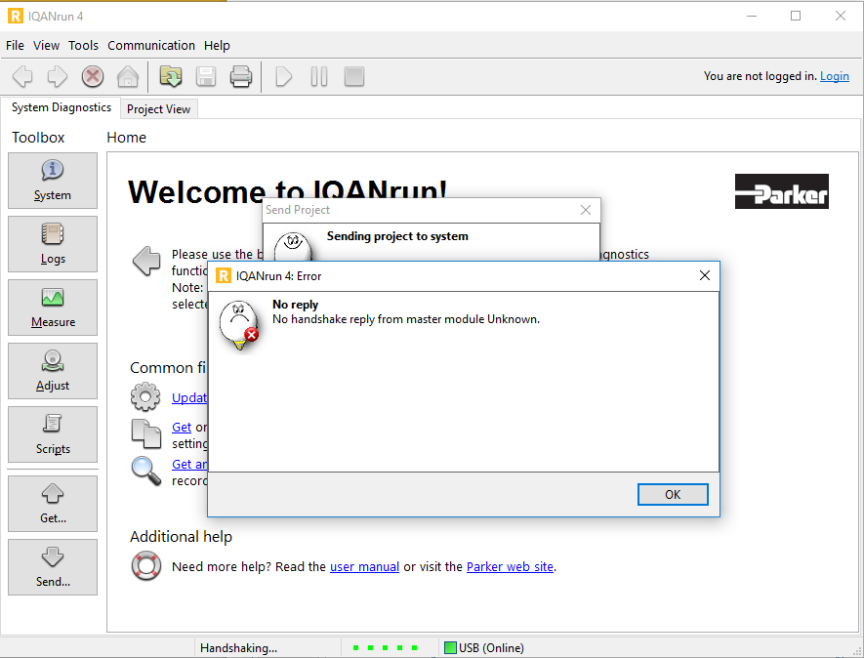Click the Get... toolbox button

click(53, 504)
